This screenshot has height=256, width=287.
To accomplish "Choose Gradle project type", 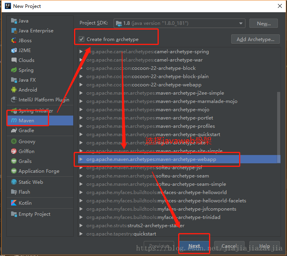I will pyautogui.click(x=40, y=131).
